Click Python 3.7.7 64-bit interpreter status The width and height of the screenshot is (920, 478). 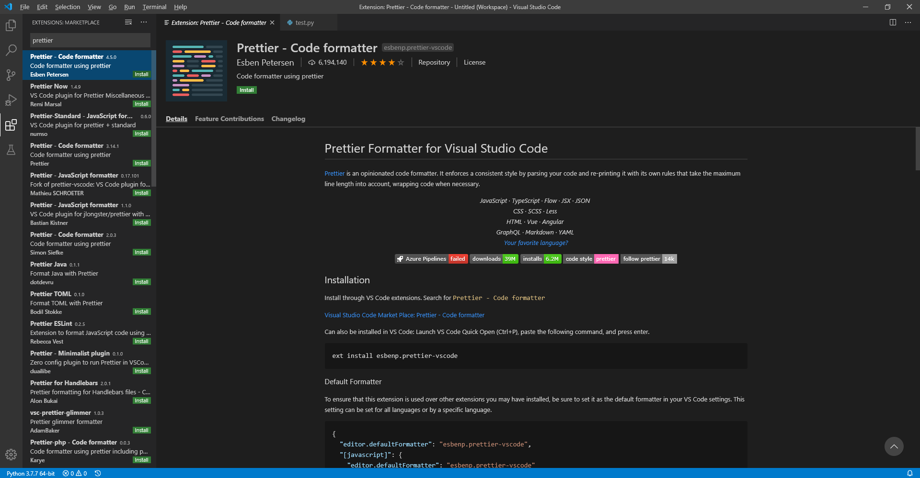point(31,473)
